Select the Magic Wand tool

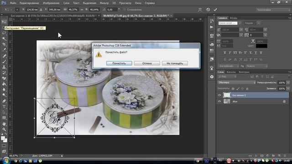tap(4, 39)
